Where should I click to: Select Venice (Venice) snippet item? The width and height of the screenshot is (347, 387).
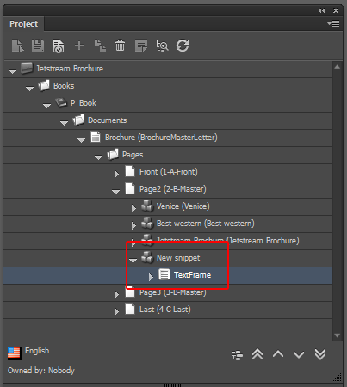tap(183, 206)
